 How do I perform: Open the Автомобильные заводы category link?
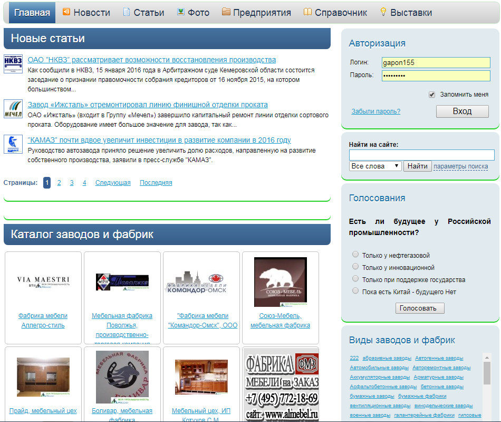click(x=379, y=368)
